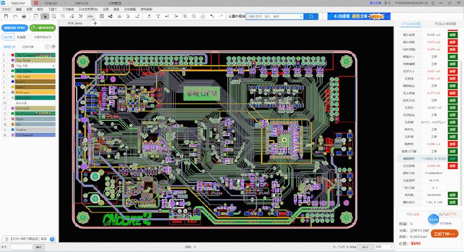
Task: Open the component search dropdown
Action: [x=300, y=16]
